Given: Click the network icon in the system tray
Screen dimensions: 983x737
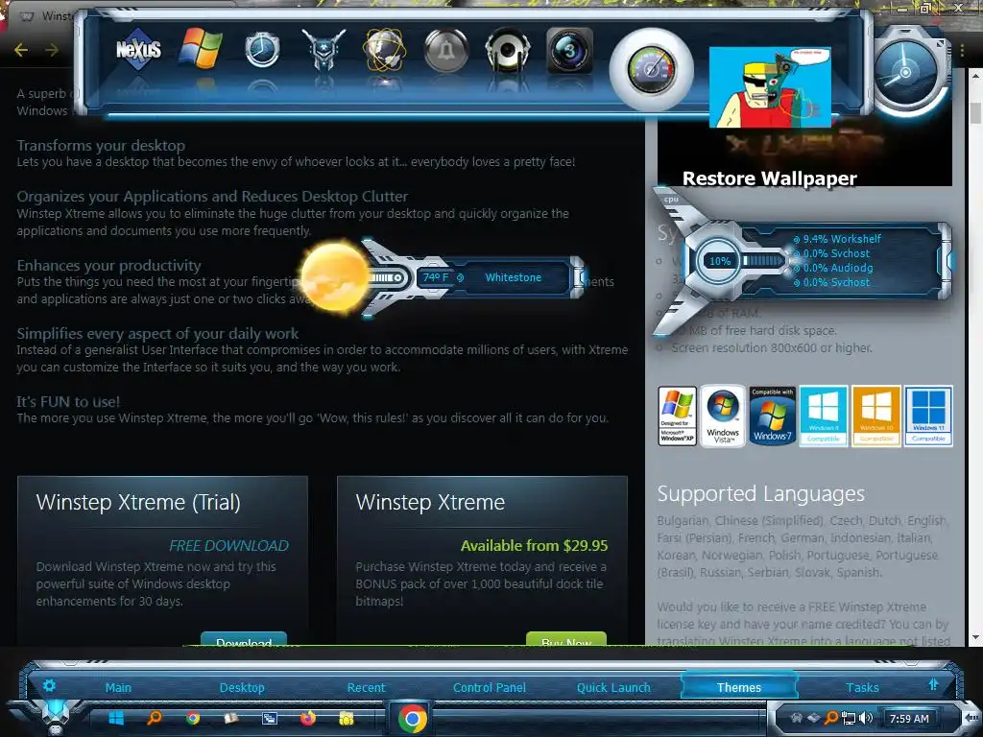Looking at the screenshot, I should click(849, 718).
